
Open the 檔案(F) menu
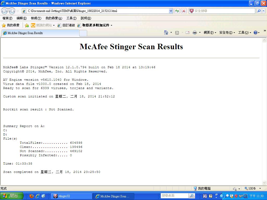(x=7, y=18)
